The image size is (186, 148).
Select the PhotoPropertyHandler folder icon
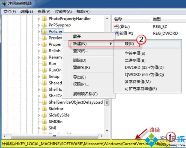pyautogui.click(x=44, y=19)
